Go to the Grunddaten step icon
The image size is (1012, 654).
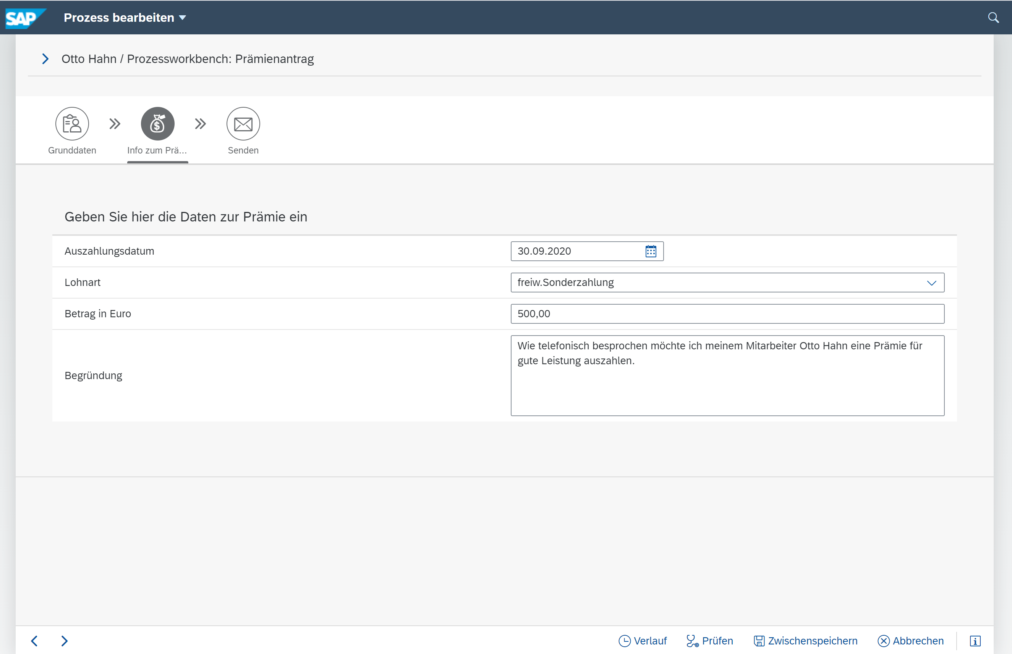pyautogui.click(x=72, y=124)
